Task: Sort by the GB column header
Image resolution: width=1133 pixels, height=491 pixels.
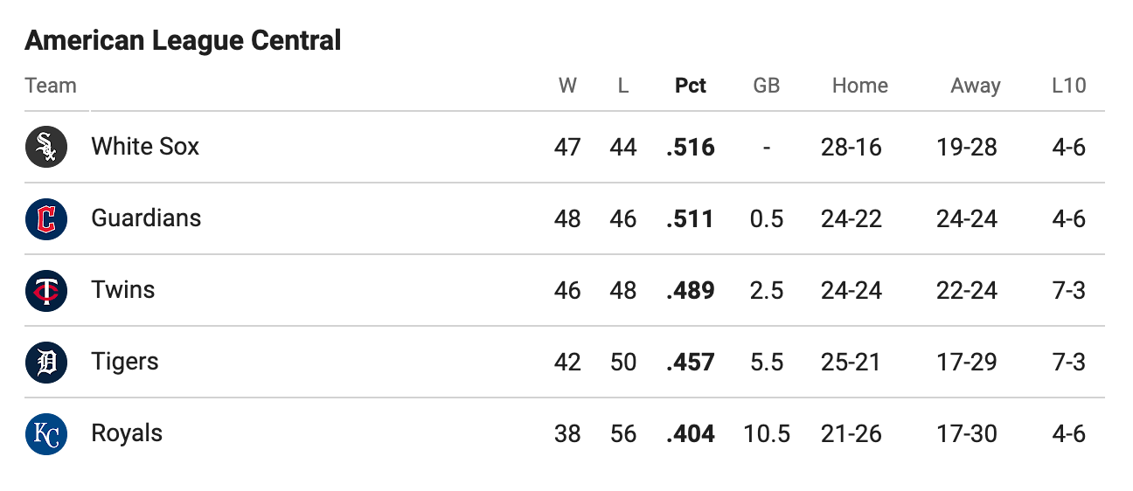Action: coord(767,86)
